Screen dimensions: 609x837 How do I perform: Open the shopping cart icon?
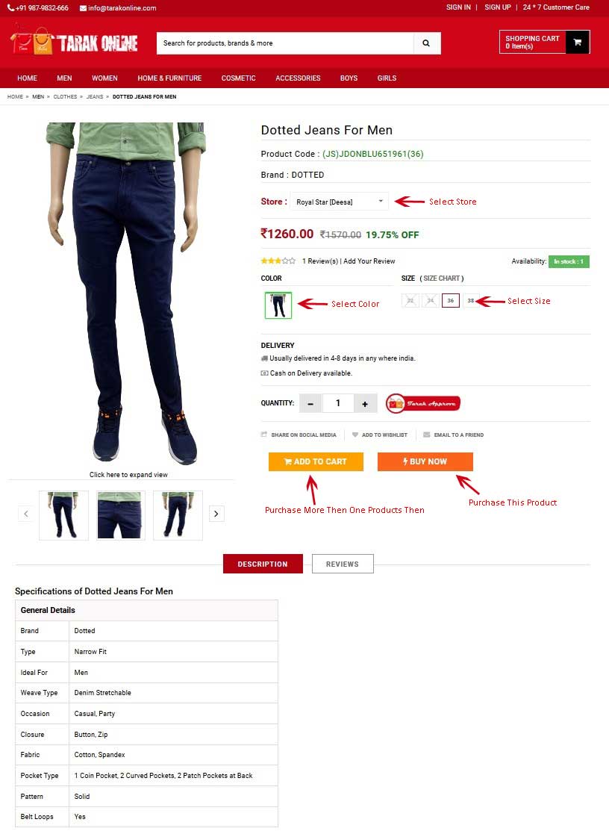point(577,42)
